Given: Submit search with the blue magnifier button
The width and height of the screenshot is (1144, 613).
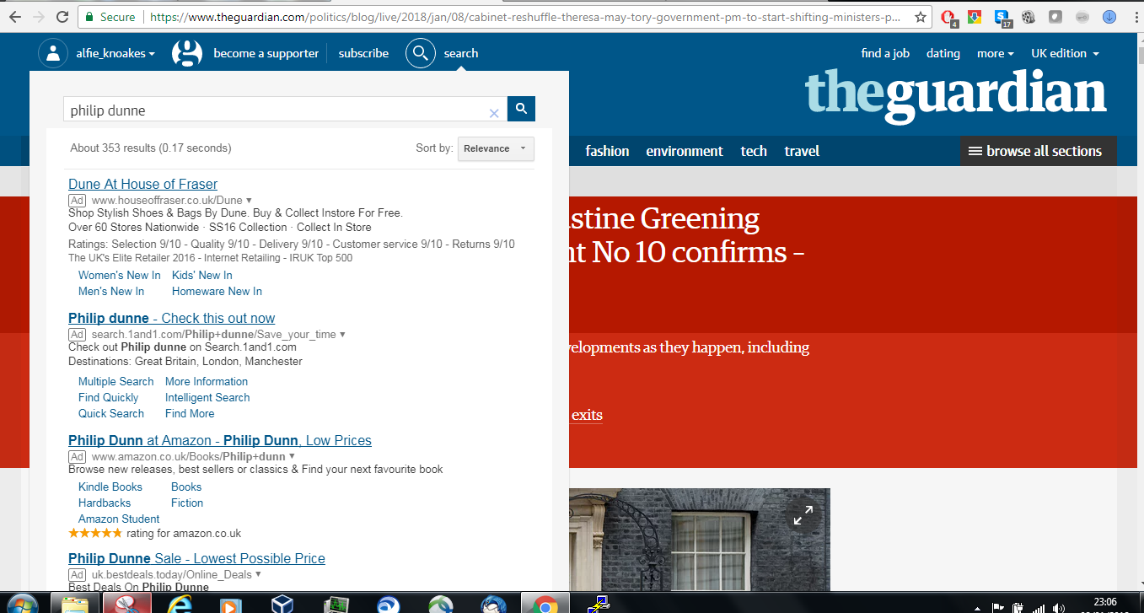Looking at the screenshot, I should click(x=521, y=109).
